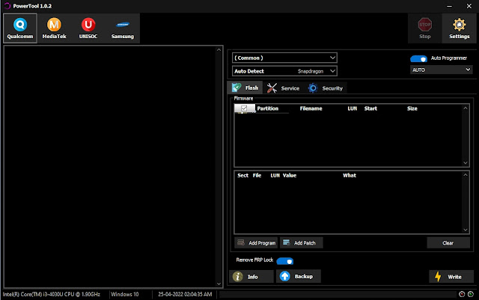Click the Write button
Image resolution: width=479 pixels, height=300 pixels.
point(451,277)
